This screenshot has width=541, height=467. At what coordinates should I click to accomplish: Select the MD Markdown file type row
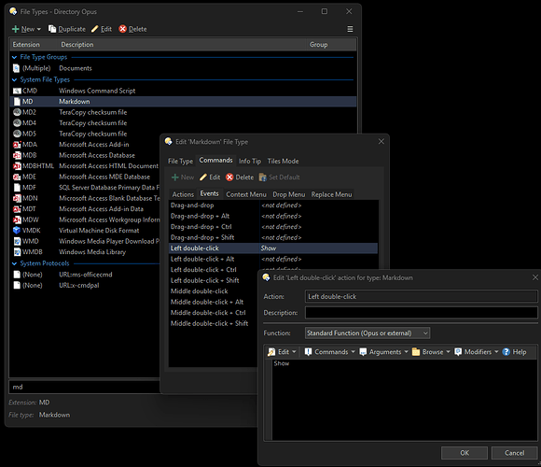[x=183, y=102]
